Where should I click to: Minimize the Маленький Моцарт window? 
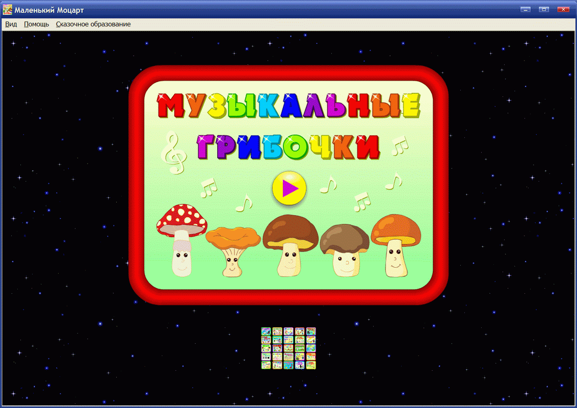point(526,9)
